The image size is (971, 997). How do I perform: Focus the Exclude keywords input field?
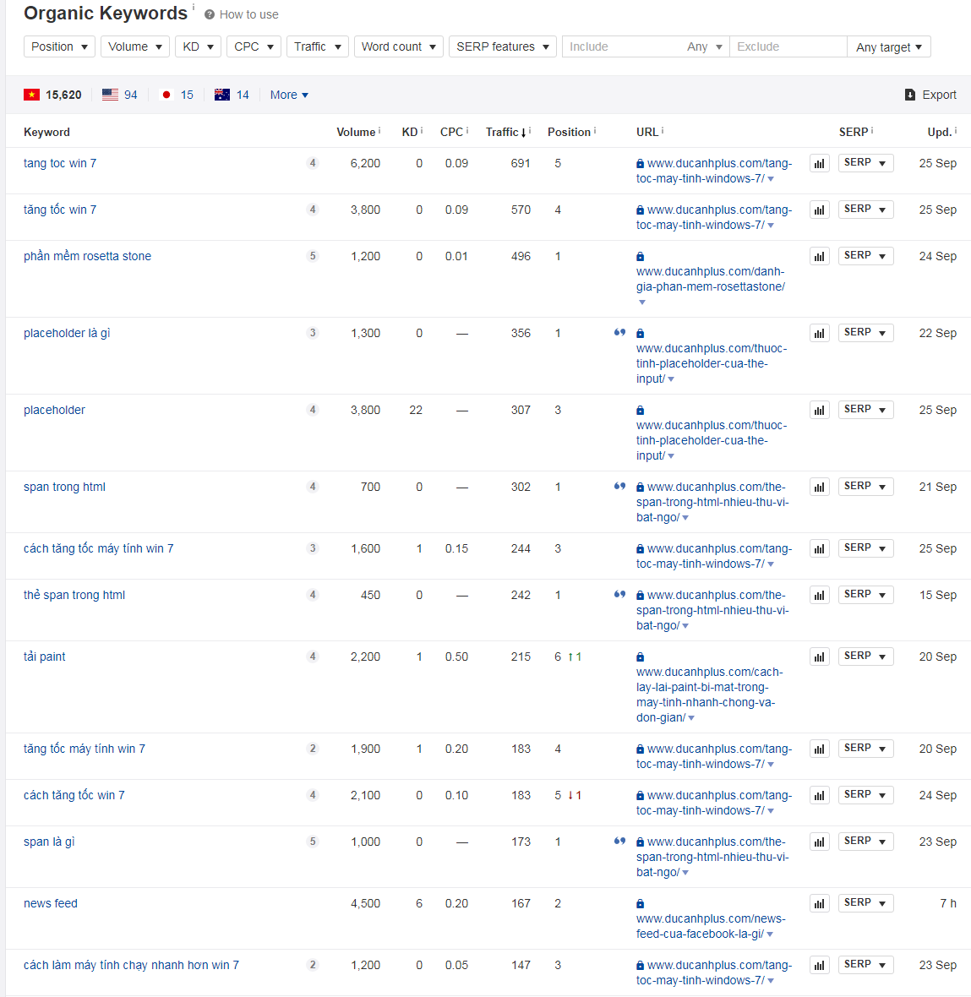[787, 46]
